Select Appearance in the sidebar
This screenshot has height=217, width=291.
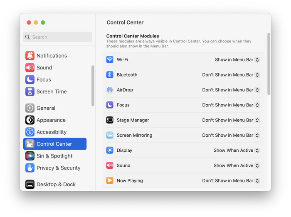(x=55, y=120)
